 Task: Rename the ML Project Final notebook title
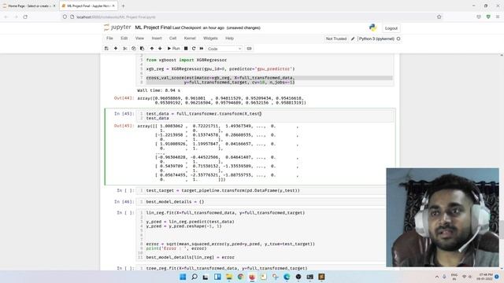153,28
